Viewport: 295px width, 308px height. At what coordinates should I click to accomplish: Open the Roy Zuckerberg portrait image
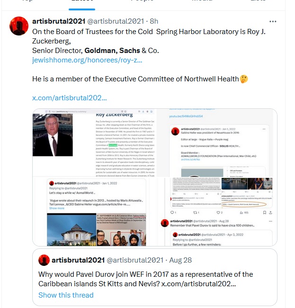[53, 135]
